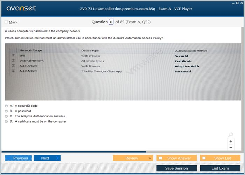Expand the Review dropdown menu
245x175 pixels.
click(x=150, y=158)
